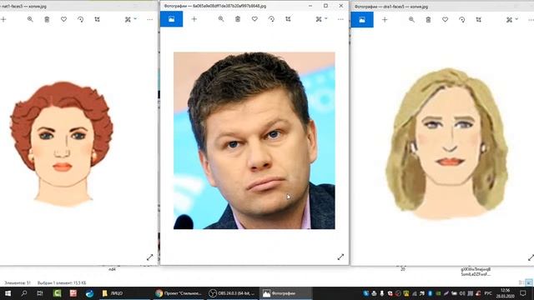Screen dimensions: 534x300
Task: Rotate the image in the right window
Action: click(461, 20)
